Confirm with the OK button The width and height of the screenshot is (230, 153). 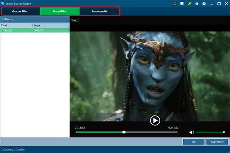point(194,142)
